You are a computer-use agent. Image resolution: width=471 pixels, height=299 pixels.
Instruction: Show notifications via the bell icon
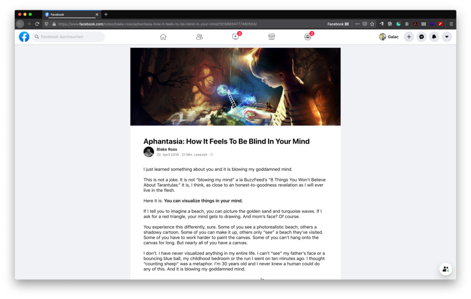click(434, 37)
